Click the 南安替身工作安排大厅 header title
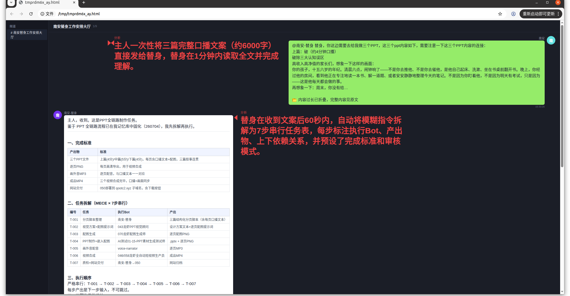 (x=72, y=26)
